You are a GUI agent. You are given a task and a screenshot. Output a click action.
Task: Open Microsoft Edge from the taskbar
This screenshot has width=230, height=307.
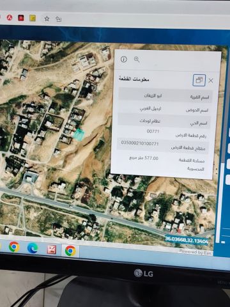33,248
